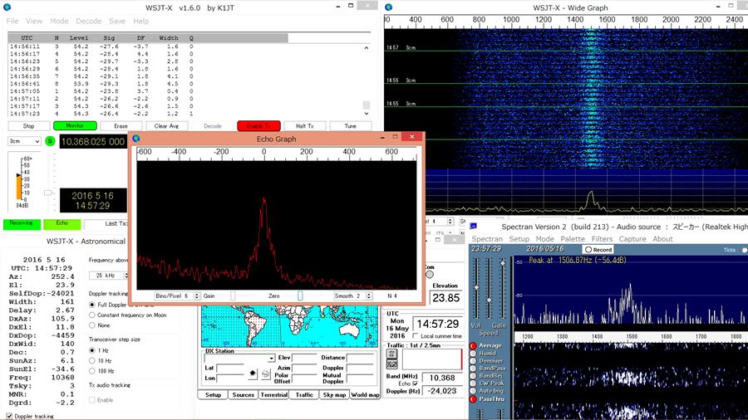Viewport: 748px width, 420px height.
Task: Toggle the BandPass filter in Spectran
Action: pos(473,369)
